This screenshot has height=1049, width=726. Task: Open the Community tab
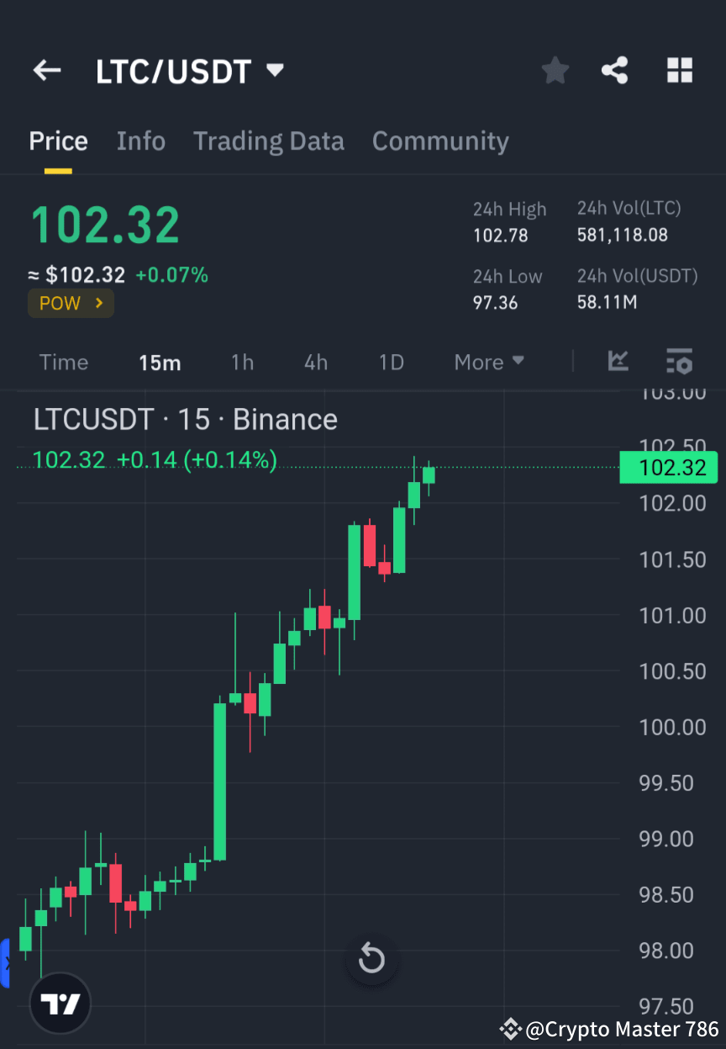[x=440, y=140]
